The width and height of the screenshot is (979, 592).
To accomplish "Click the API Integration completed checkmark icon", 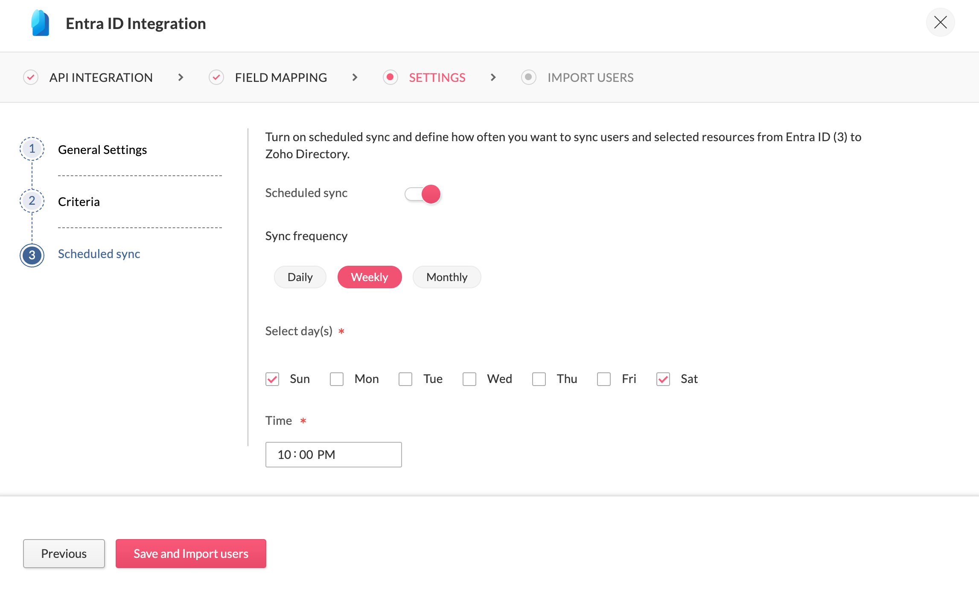I will point(31,78).
